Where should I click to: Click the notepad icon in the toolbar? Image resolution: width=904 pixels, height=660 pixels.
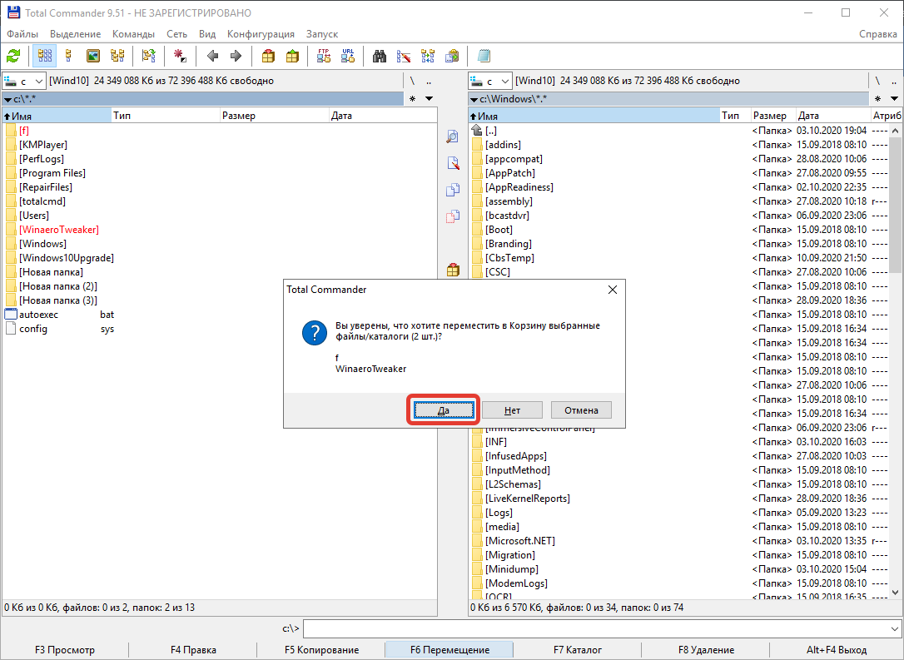(484, 56)
